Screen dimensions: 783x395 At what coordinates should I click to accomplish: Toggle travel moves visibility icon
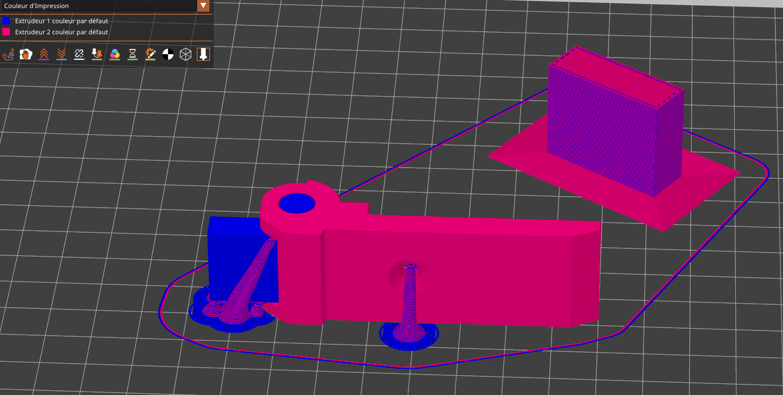(x=8, y=55)
